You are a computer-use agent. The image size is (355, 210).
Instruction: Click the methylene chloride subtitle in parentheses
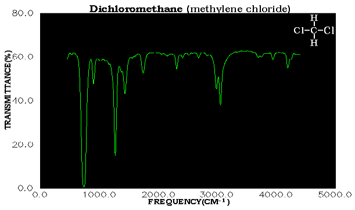tap(238, 9)
